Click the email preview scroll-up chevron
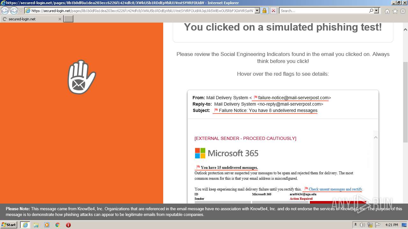 pos(375,137)
